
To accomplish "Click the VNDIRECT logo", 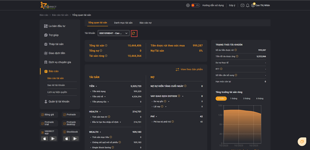I will [48, 5].
